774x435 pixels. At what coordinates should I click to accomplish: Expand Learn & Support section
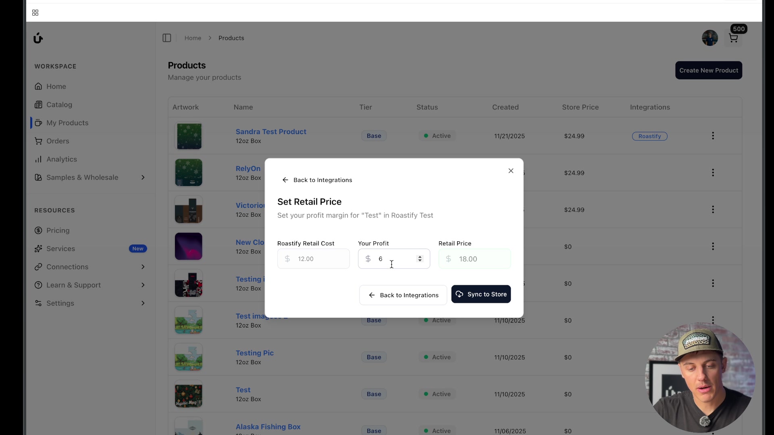tap(143, 285)
